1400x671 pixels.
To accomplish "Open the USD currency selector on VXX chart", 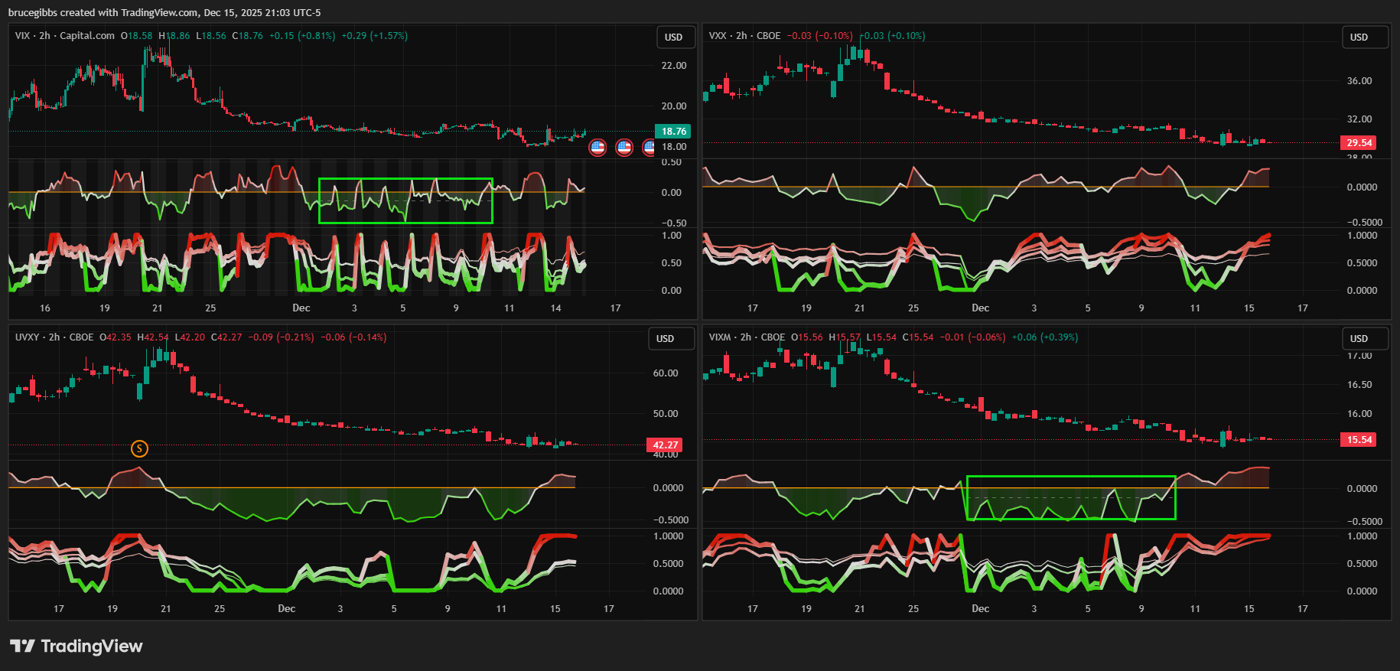I will (1359, 37).
